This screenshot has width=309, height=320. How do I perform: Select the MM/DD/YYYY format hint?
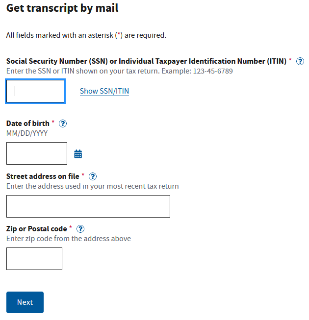(27, 133)
